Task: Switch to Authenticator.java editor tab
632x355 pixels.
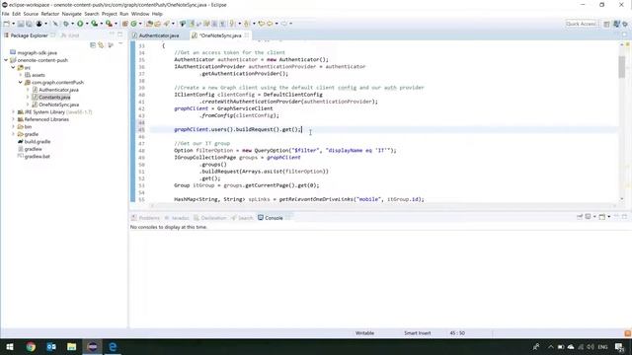Action: [158, 35]
